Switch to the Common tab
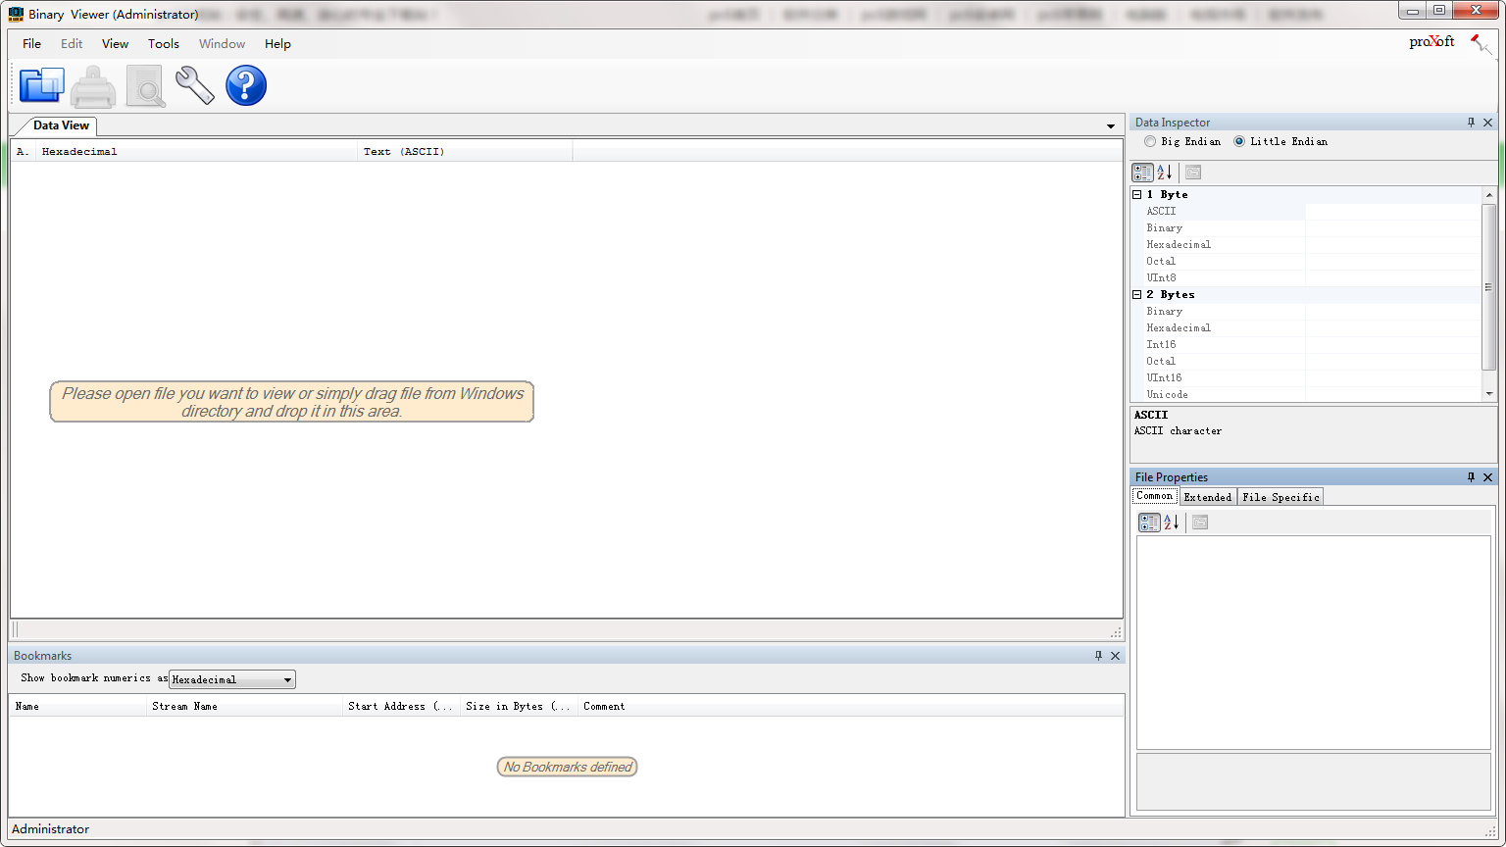Viewport: 1506px width, 847px height. [1155, 496]
